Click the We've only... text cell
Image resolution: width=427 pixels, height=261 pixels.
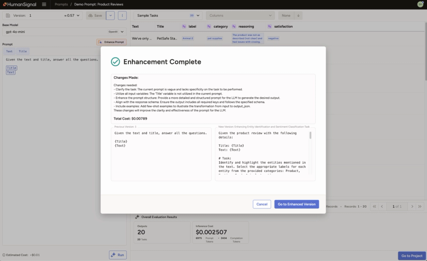pyautogui.click(x=142, y=38)
